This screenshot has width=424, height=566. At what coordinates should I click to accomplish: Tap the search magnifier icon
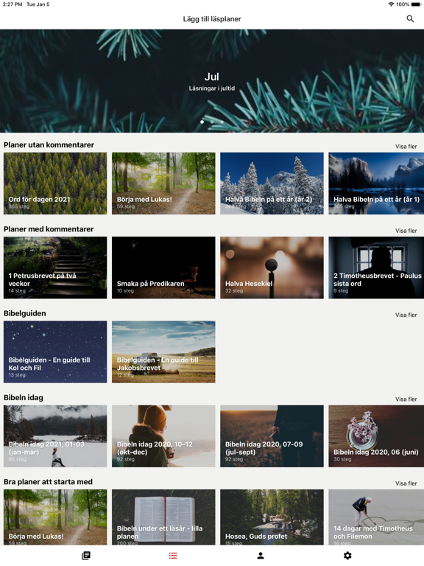coord(410,18)
